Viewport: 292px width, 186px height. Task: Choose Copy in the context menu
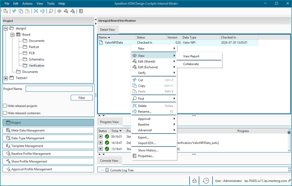pos(154,86)
